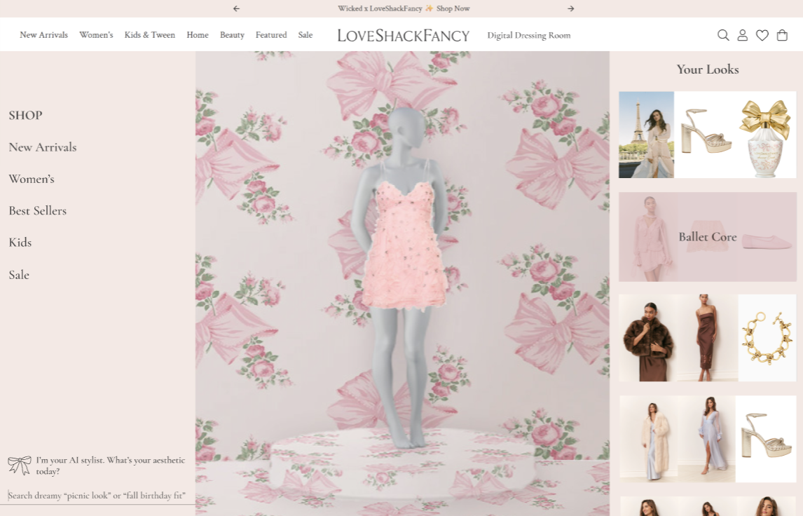803x516 pixels.
Task: Click the AI stylist greeting text
Action: pyautogui.click(x=111, y=466)
